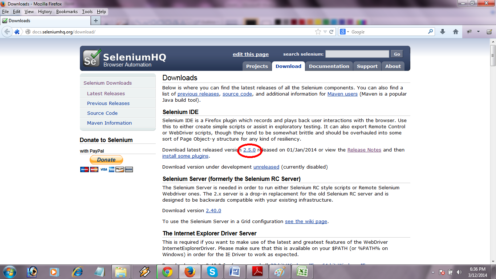496x279 pixels.
Task: Switch to Microsoft Word in the taskbar
Action: point(235,271)
